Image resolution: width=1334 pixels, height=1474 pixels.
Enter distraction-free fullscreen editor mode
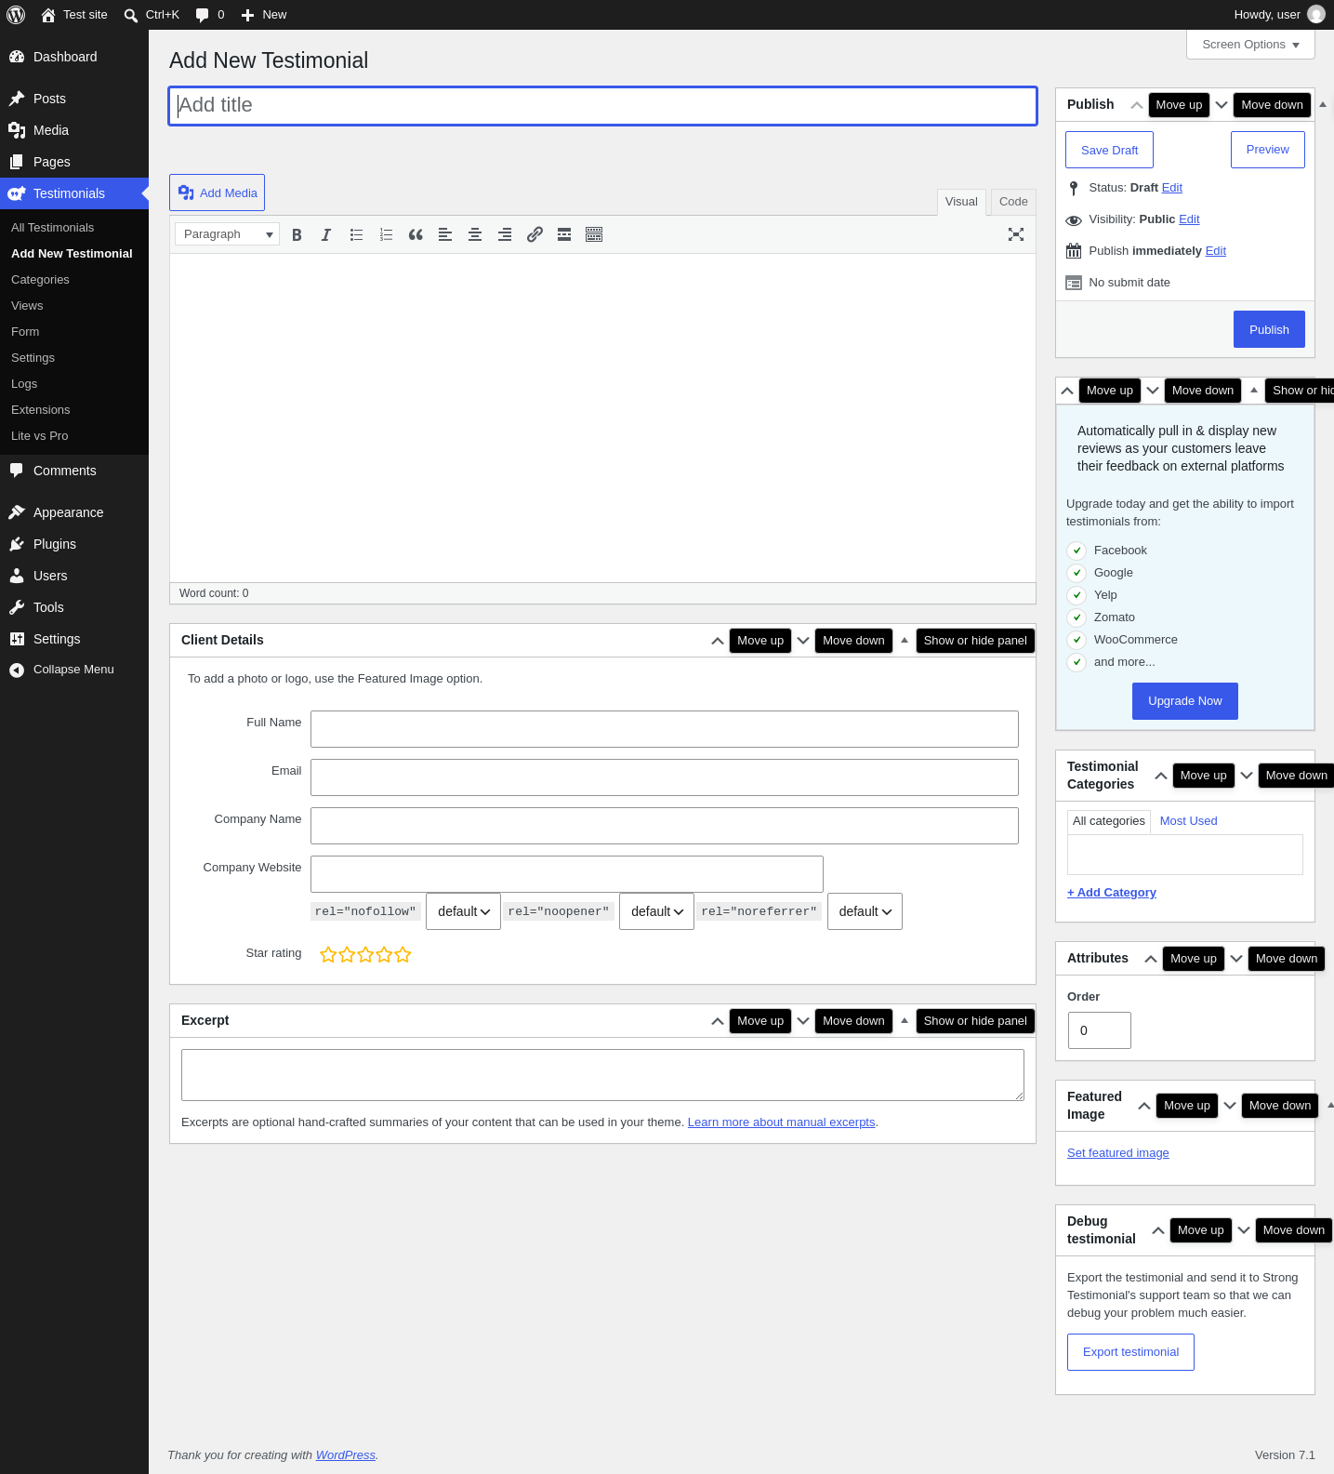pyautogui.click(x=1016, y=234)
